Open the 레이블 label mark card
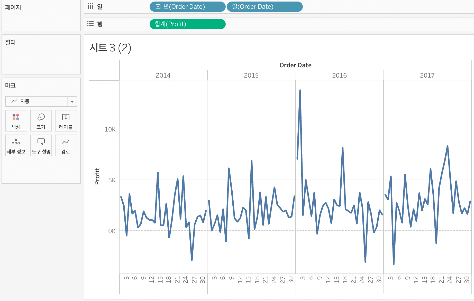This screenshot has height=301, width=474. click(x=66, y=121)
